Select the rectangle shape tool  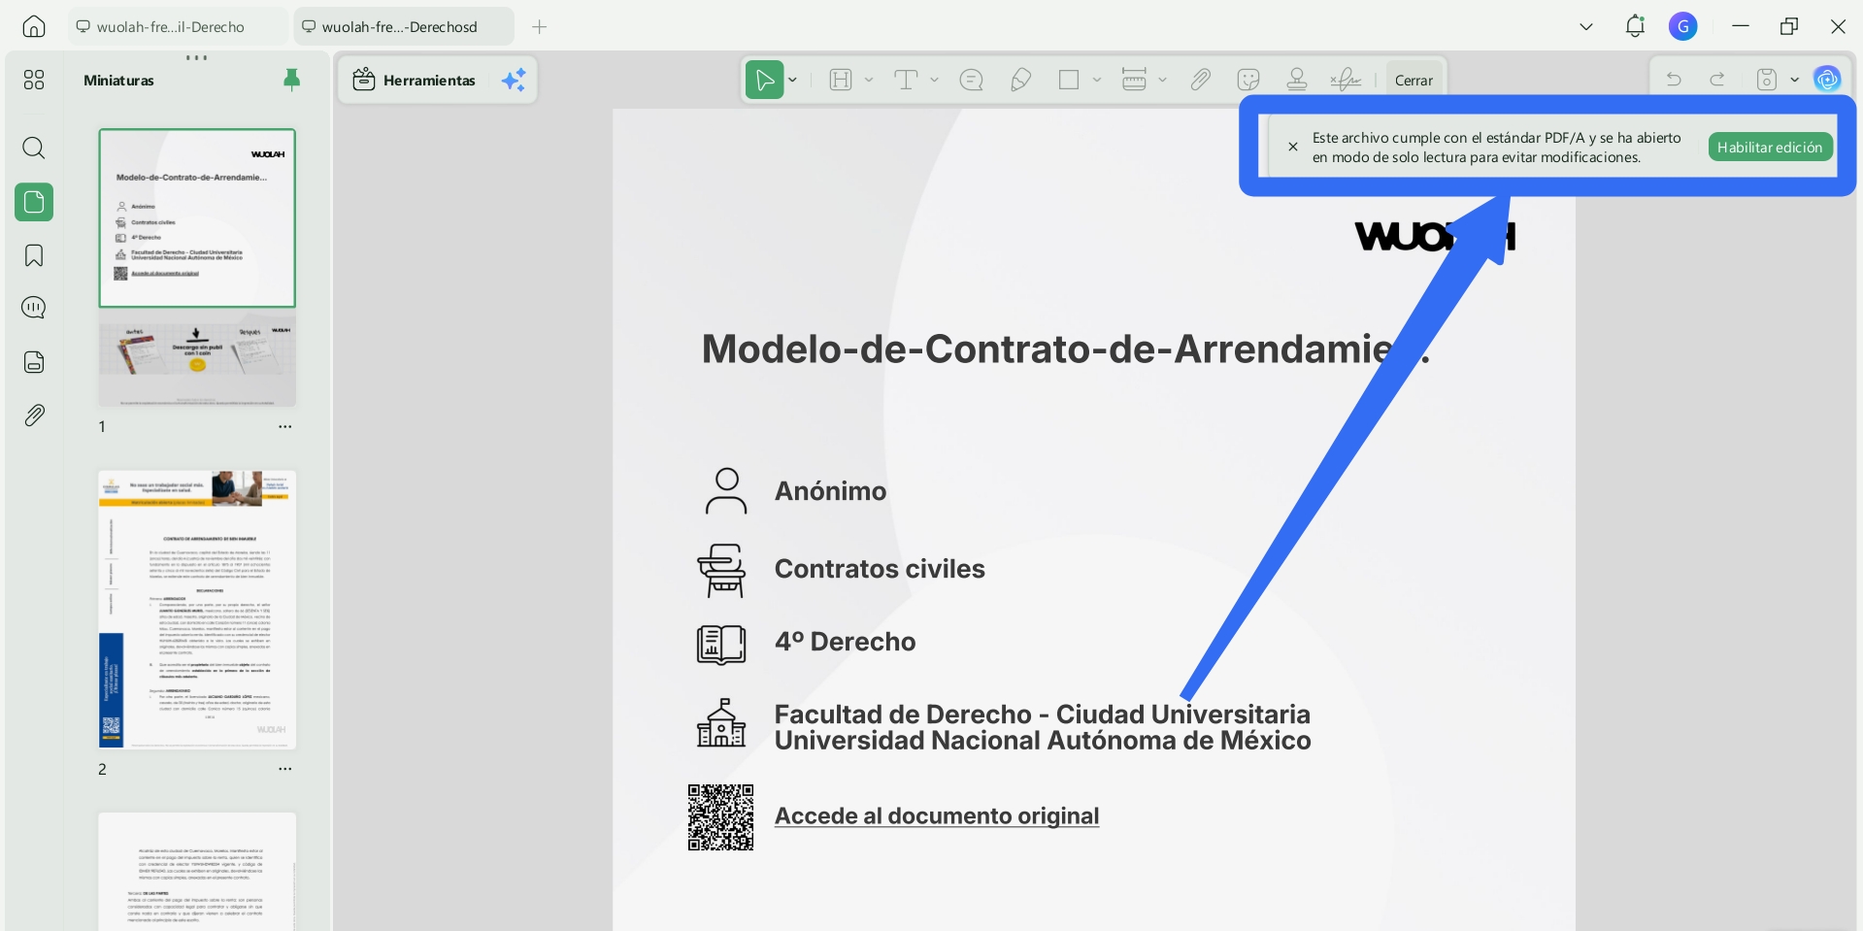1069,80
